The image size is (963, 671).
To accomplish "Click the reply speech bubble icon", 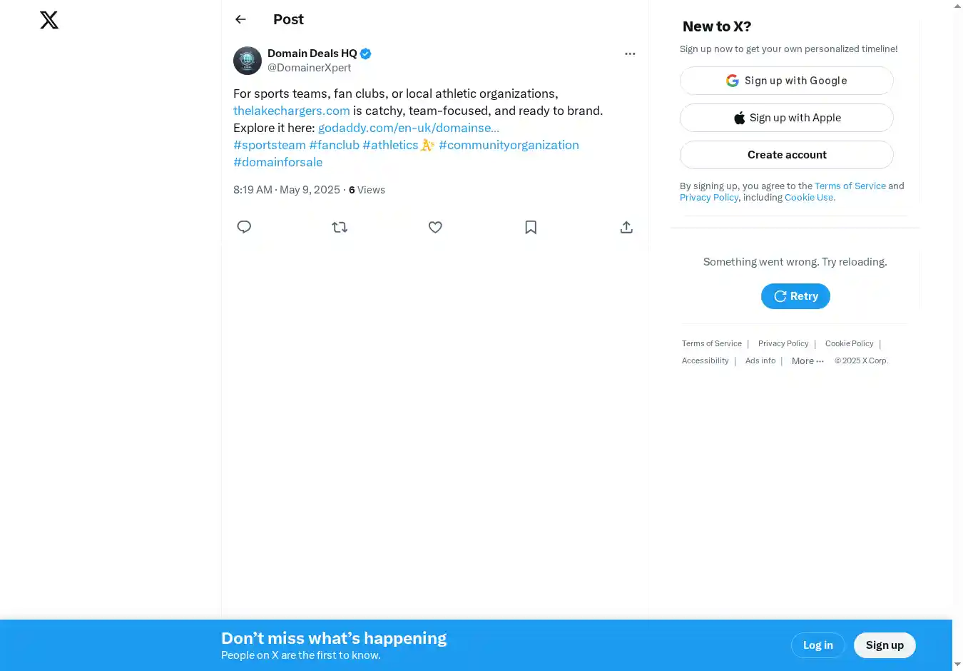I will click(x=244, y=227).
